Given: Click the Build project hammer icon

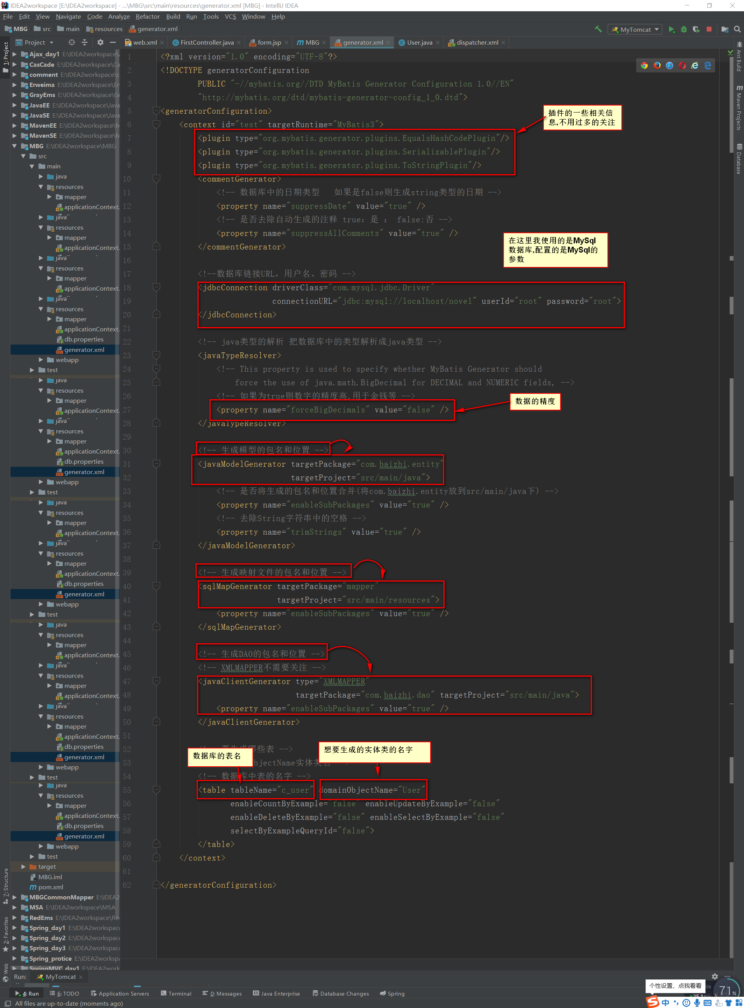Looking at the screenshot, I should (598, 29).
